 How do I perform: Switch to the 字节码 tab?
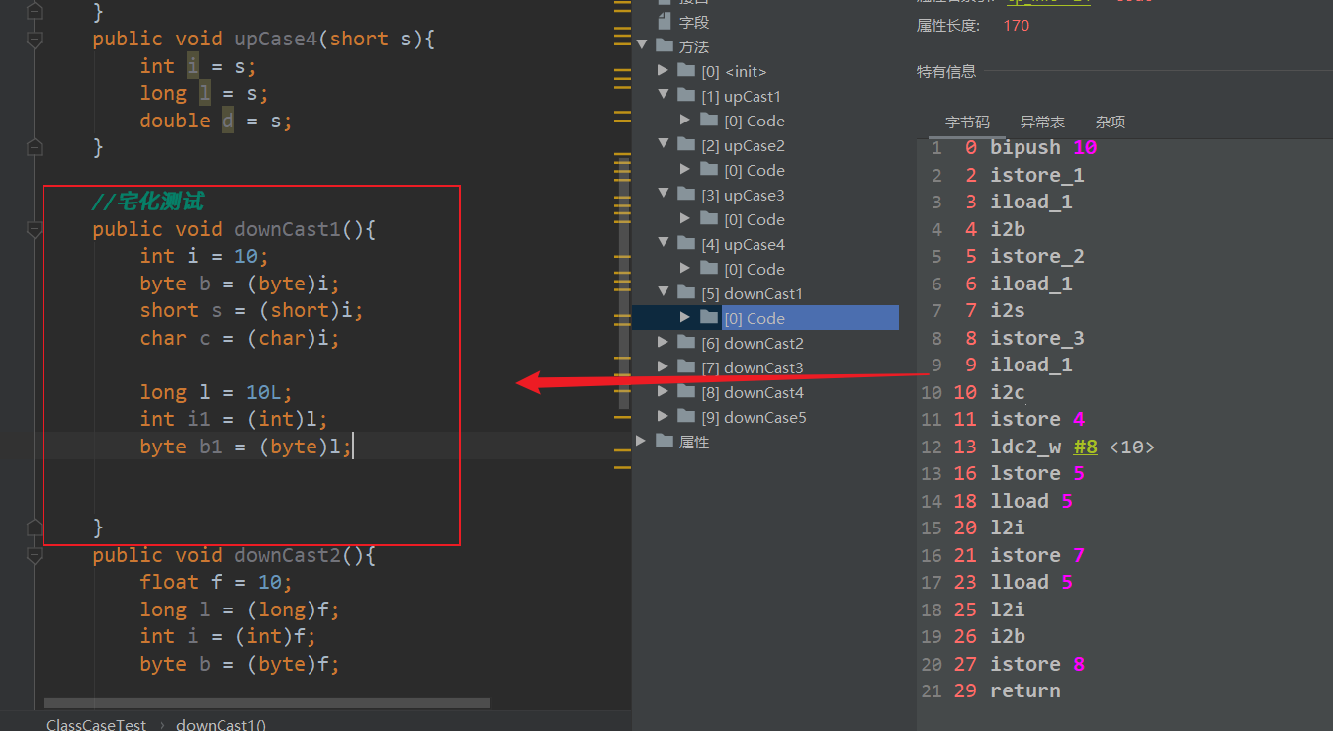967,122
